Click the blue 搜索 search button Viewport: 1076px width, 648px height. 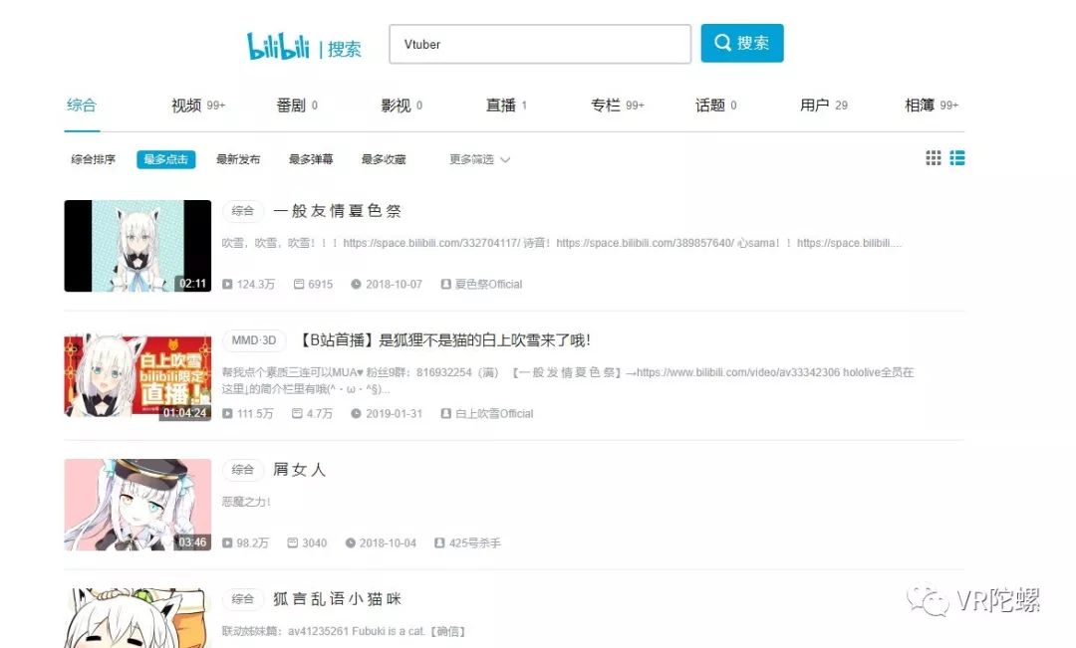(x=742, y=43)
